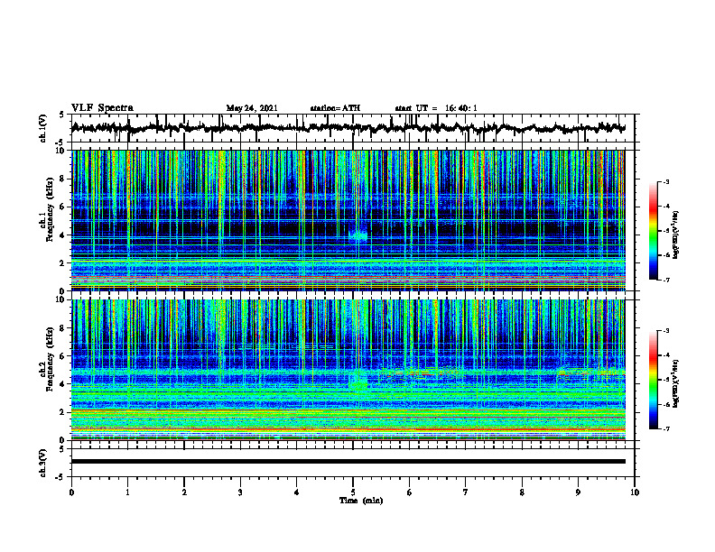Screen dimensions: 715x552
Task: Click the "May 24, 2021" date label
Action: coord(252,108)
